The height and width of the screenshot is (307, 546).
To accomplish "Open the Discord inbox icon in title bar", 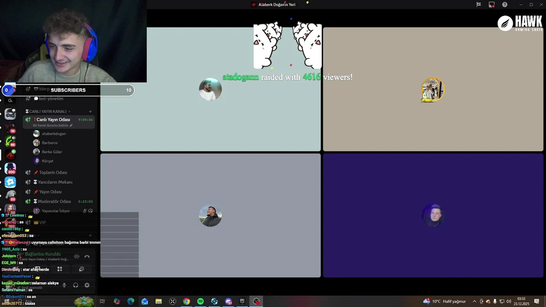I will (492, 5).
